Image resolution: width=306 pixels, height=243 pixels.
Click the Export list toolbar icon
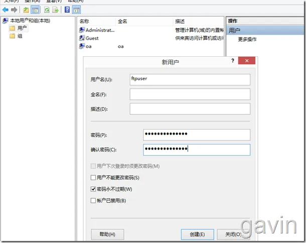(55, 10)
